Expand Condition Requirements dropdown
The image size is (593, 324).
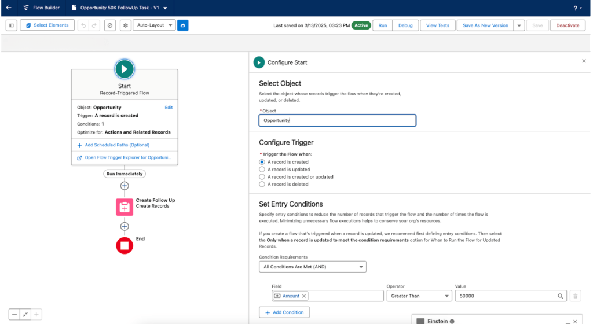click(x=313, y=267)
